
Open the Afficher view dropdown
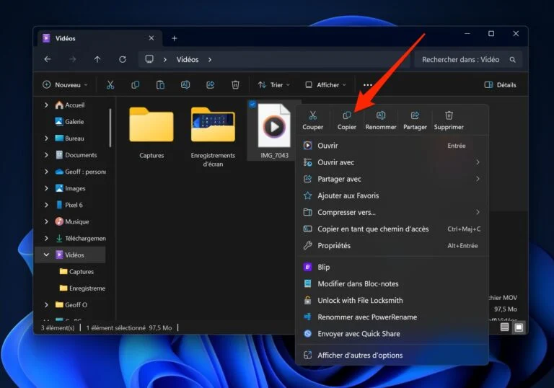[x=325, y=85]
